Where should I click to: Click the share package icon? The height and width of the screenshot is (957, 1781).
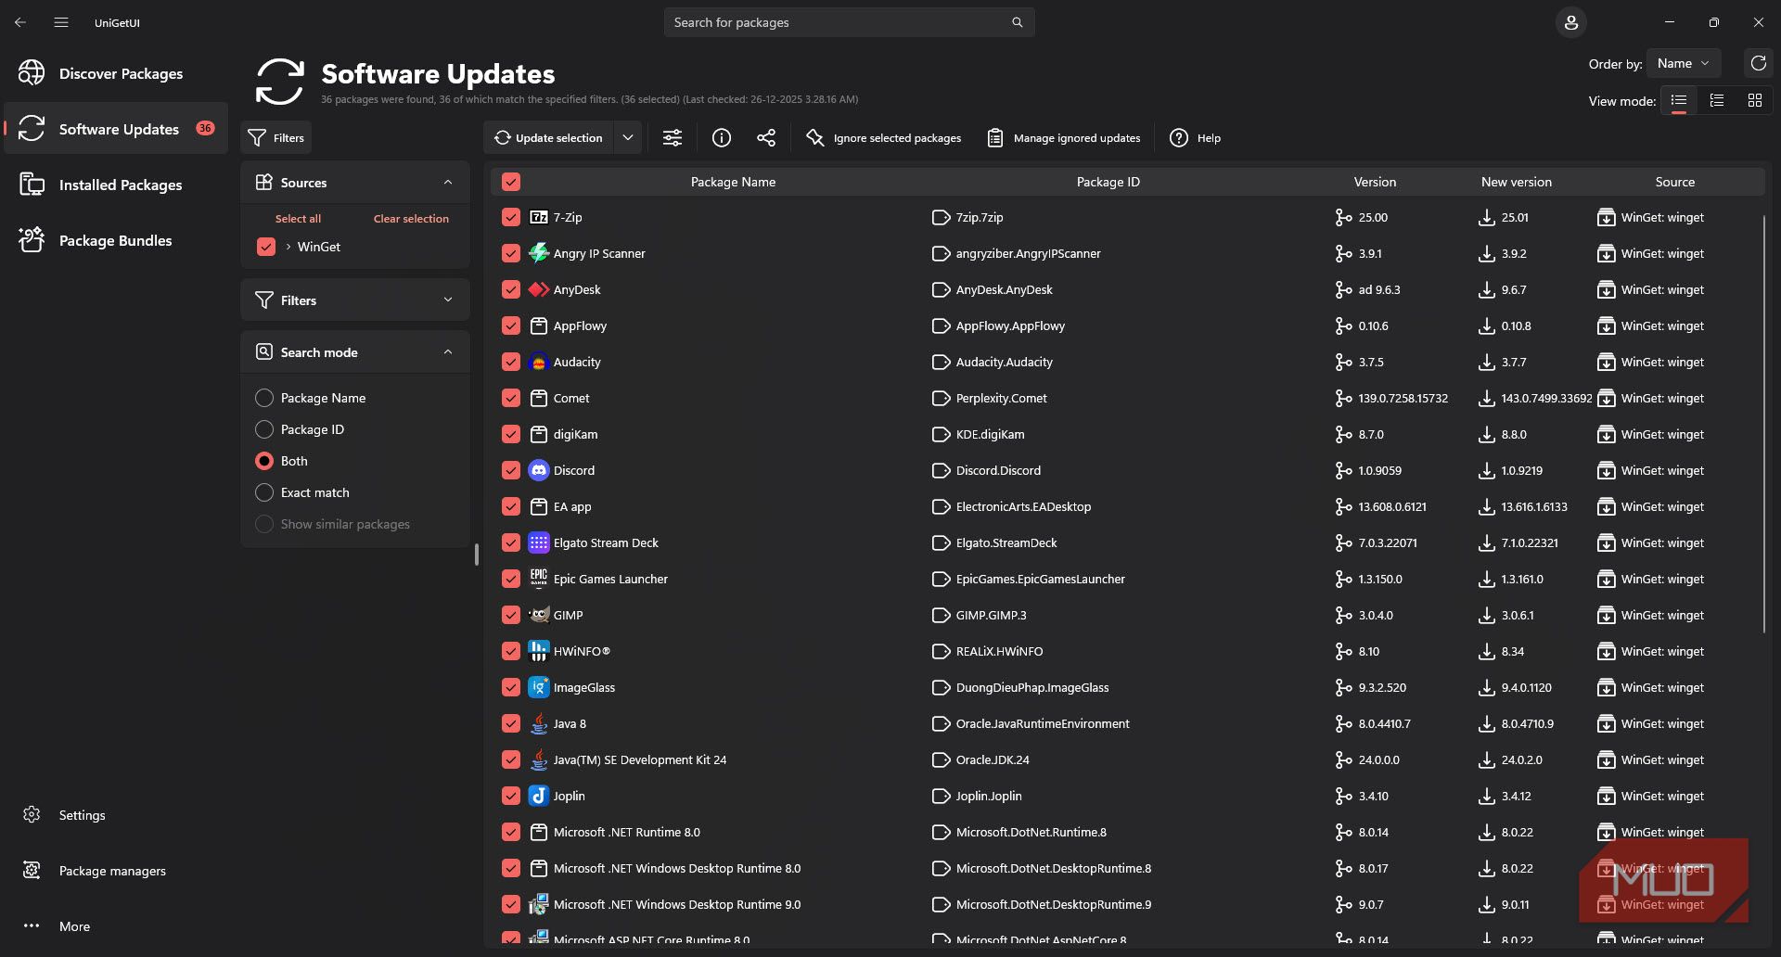click(x=766, y=138)
